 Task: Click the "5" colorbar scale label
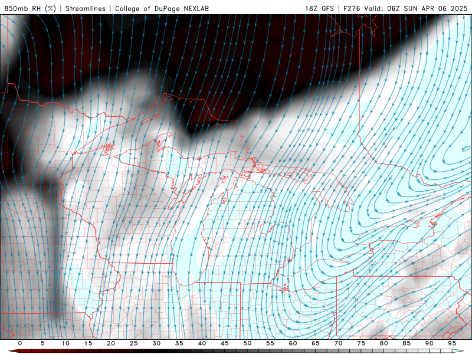[x=42, y=343]
